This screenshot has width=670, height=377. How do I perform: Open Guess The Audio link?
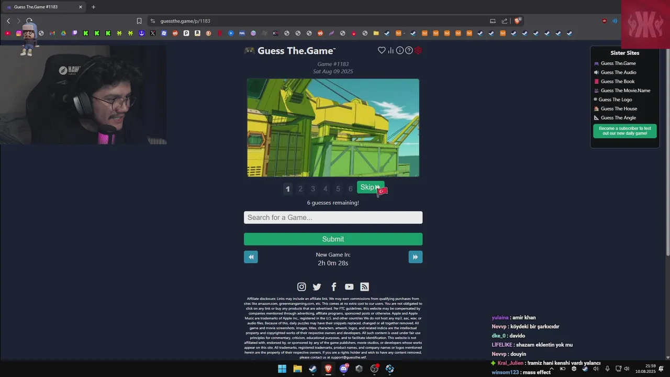coord(619,72)
